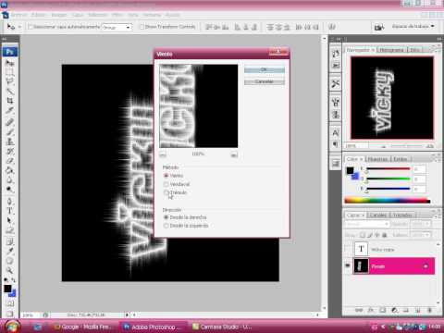Select the Crop tool
The height and width of the screenshot is (333, 444).
click(x=10, y=101)
